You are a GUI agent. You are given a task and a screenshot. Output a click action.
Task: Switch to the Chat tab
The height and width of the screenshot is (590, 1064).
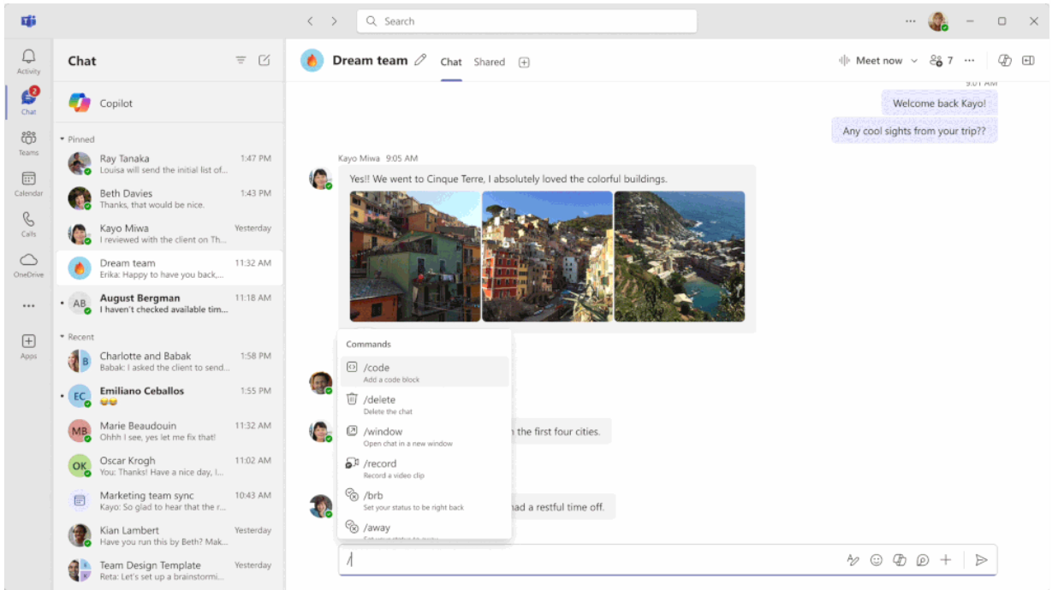point(451,62)
